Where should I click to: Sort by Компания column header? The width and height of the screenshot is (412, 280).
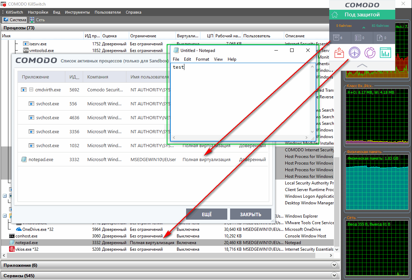(105, 77)
